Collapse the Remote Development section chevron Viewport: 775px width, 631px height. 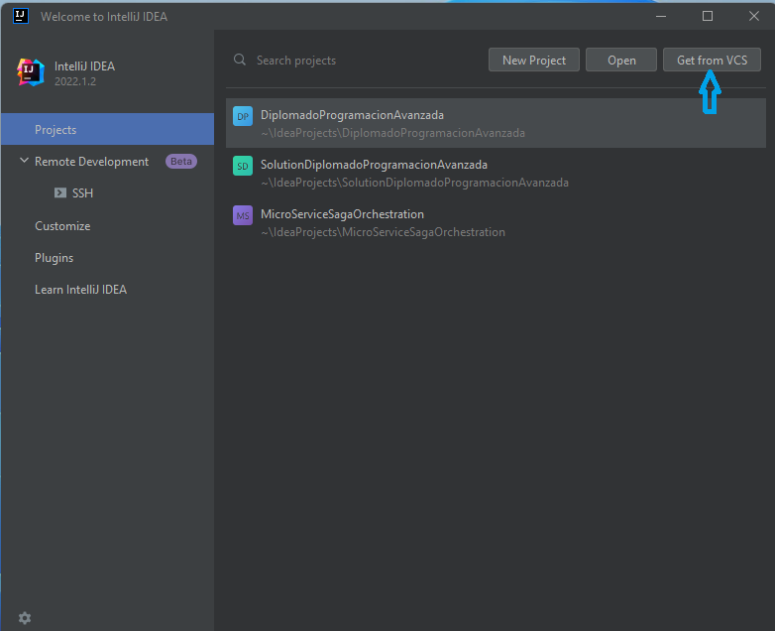point(24,161)
